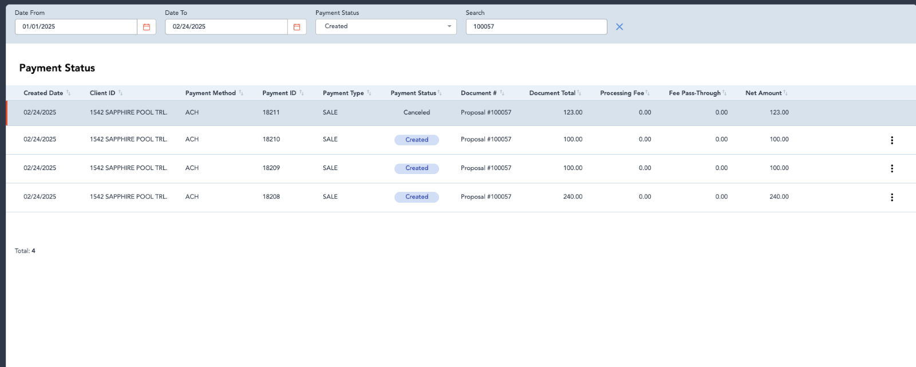
Task: Click Client ID in row 18208
Action: click(129, 197)
